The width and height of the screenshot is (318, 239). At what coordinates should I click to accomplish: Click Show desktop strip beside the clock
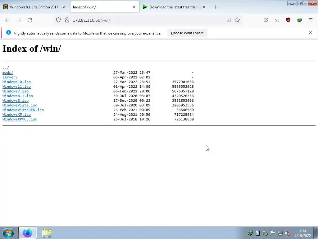[x=316, y=233]
